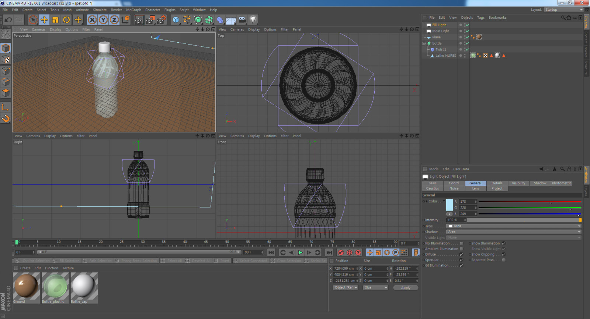Open the MoGraph menu
This screenshot has height=319, width=590.
[x=133, y=10]
